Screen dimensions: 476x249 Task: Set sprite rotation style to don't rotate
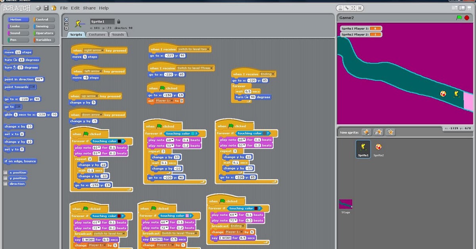[66, 28]
